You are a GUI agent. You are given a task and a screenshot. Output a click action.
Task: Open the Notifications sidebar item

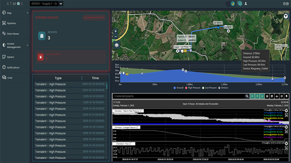pyautogui.click(x=13, y=67)
